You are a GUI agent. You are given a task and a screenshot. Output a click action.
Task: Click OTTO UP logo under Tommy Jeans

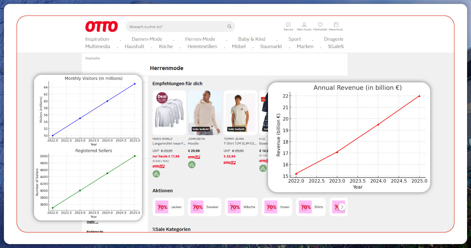click(230, 162)
